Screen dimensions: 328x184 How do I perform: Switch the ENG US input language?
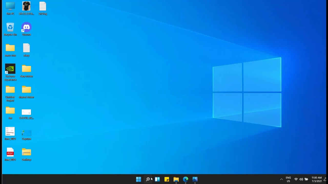pyautogui.click(x=288, y=179)
